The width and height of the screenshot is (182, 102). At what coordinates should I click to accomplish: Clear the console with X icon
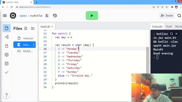pos(176,34)
